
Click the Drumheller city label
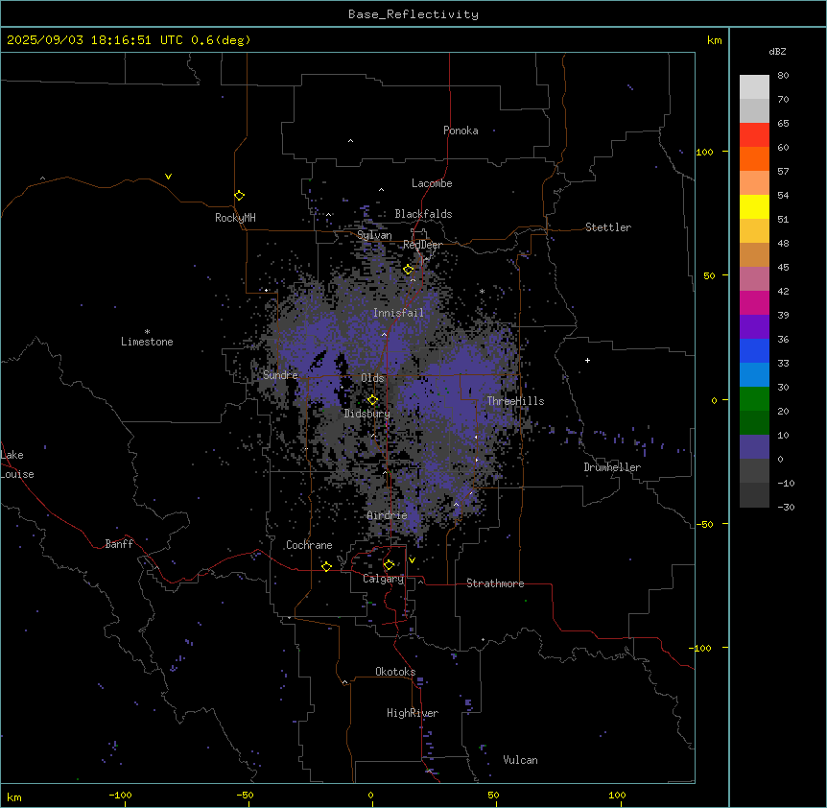[612, 467]
